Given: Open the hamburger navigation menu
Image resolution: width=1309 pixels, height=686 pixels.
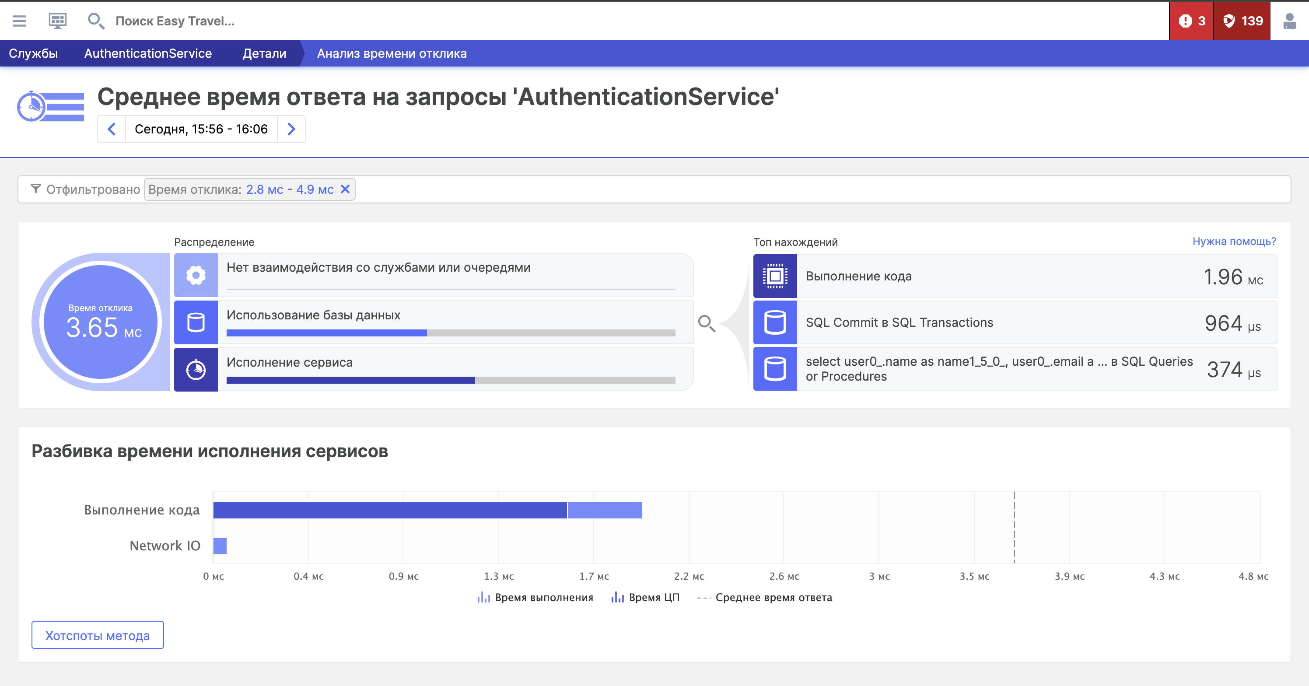Looking at the screenshot, I should pos(19,21).
